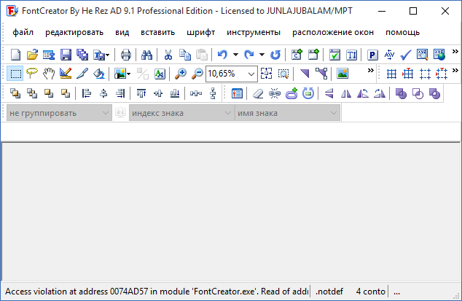The height and width of the screenshot is (301, 462).
Task: Click the background image landscape icon
Action: click(342, 74)
